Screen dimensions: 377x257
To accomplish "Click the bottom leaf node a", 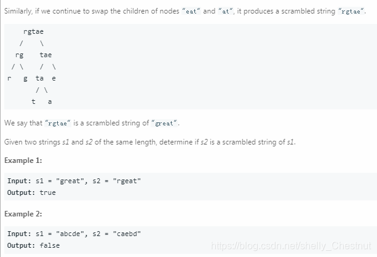I will 50,101.
